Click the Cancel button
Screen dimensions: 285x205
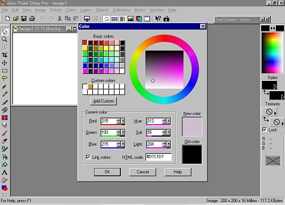142,172
